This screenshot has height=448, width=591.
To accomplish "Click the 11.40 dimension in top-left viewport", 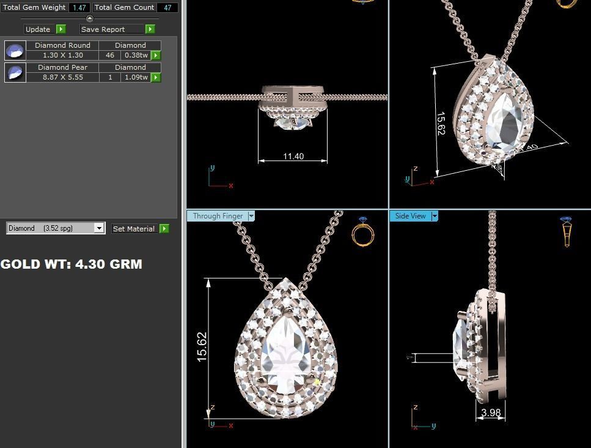I will click(x=293, y=156).
